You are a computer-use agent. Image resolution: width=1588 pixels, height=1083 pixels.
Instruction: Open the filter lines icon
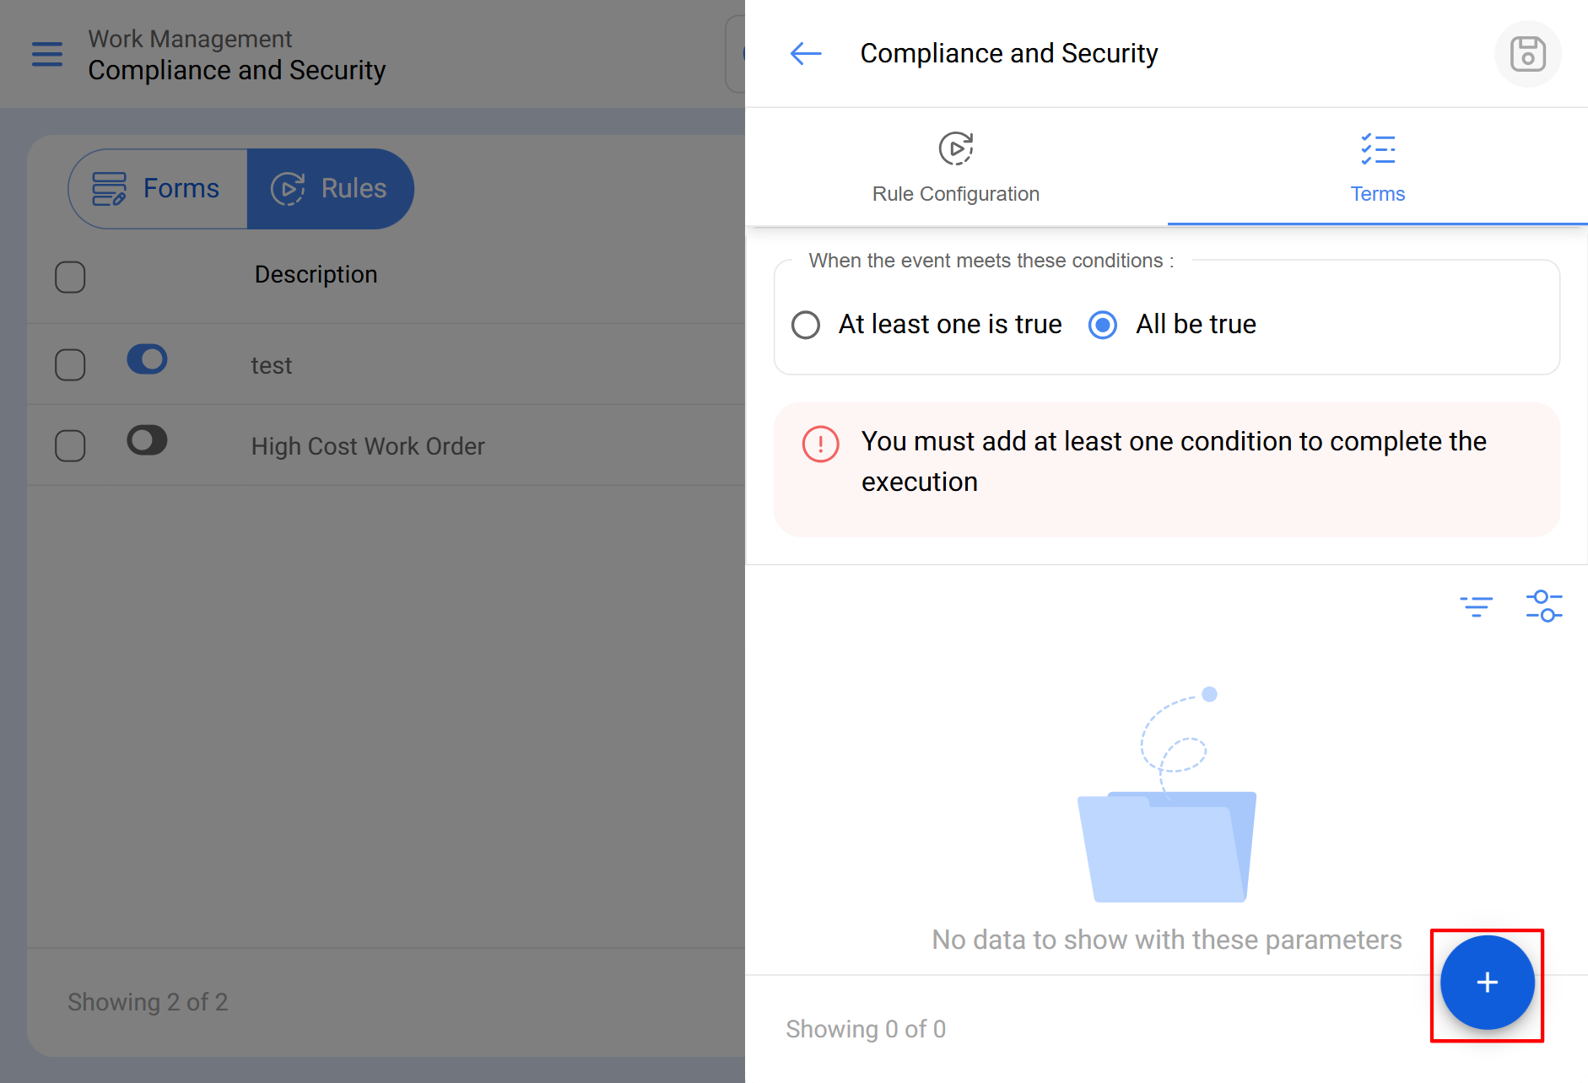coord(1476,606)
